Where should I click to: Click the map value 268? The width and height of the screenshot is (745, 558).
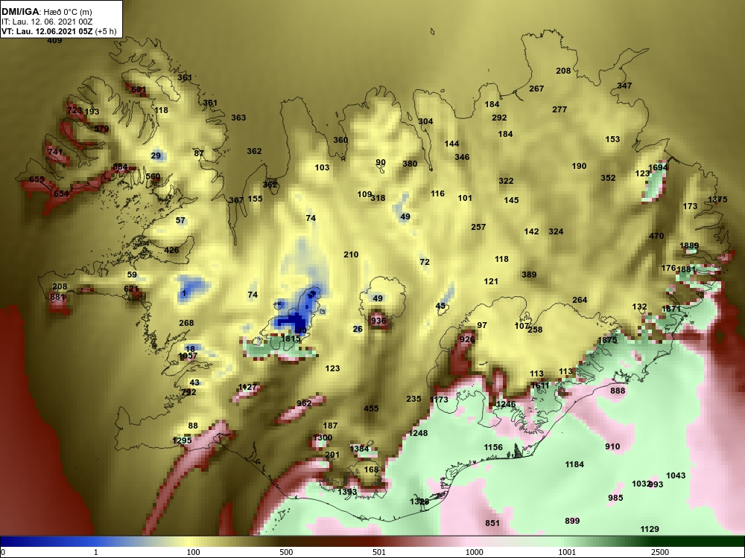[186, 323]
